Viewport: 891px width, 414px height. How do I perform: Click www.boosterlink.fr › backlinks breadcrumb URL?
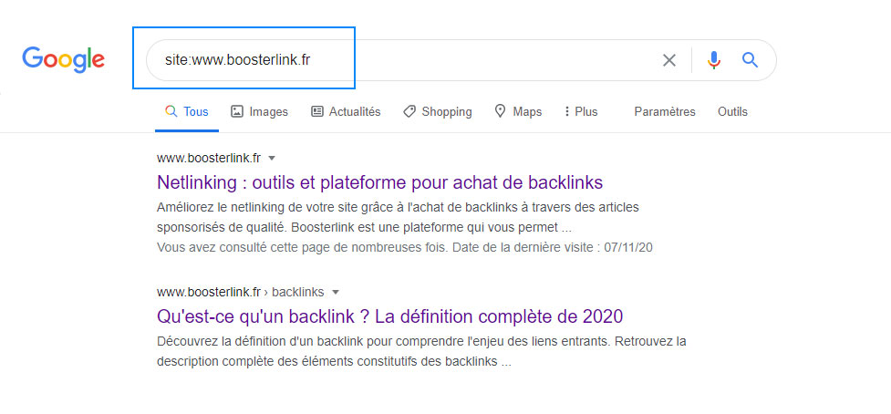pos(241,293)
